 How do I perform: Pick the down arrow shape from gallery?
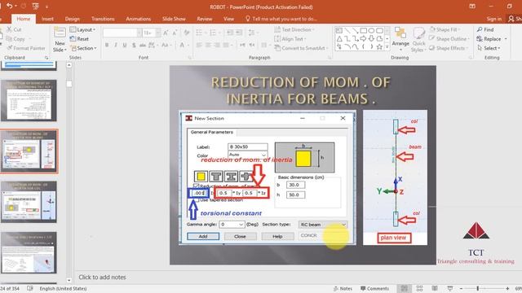[x=371, y=39]
